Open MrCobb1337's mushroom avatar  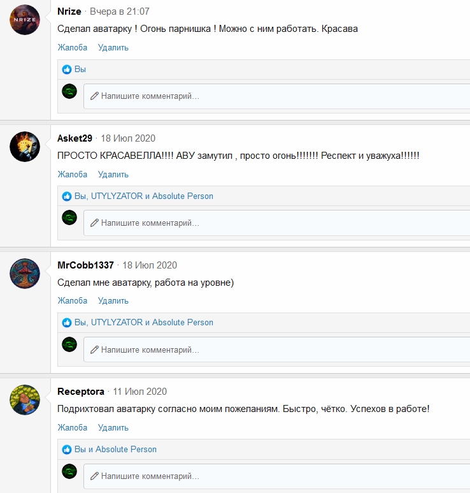25,274
